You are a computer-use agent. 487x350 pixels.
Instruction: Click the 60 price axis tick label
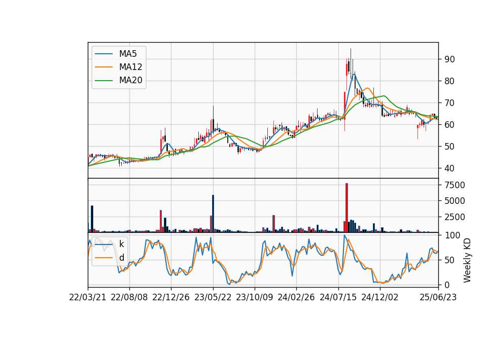pyautogui.click(x=449, y=125)
